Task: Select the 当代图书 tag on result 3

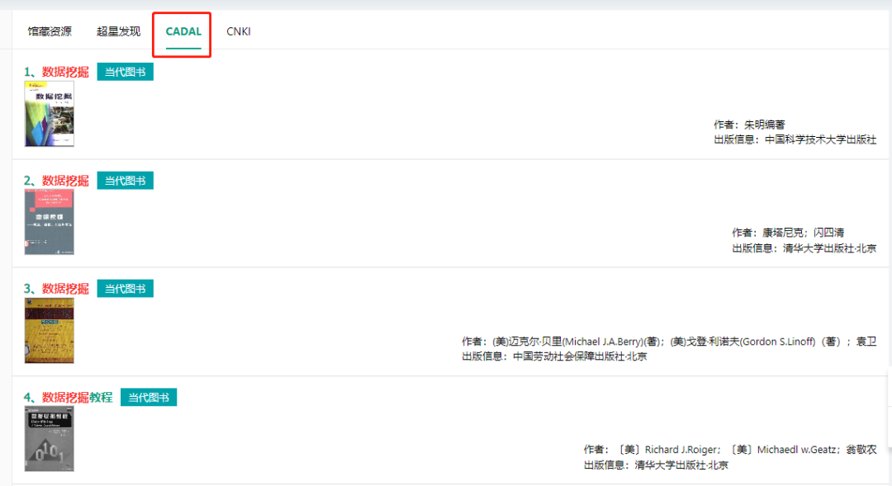Action: pyautogui.click(x=125, y=289)
